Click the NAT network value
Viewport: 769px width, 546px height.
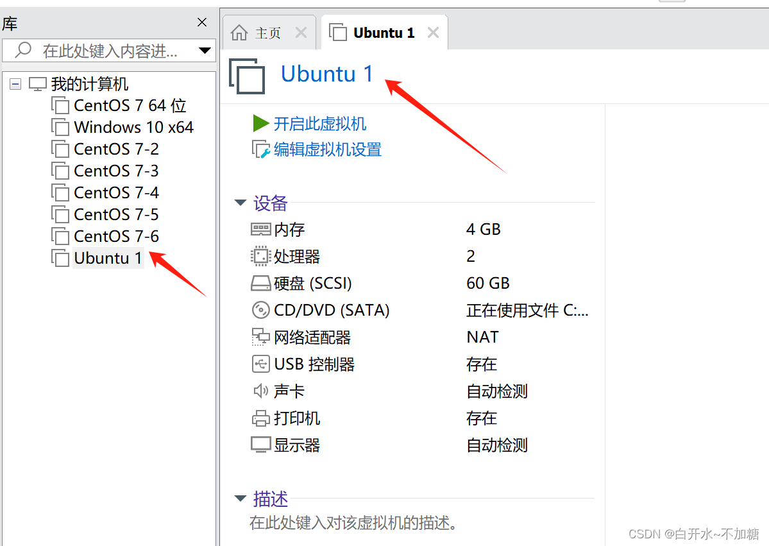pos(482,337)
